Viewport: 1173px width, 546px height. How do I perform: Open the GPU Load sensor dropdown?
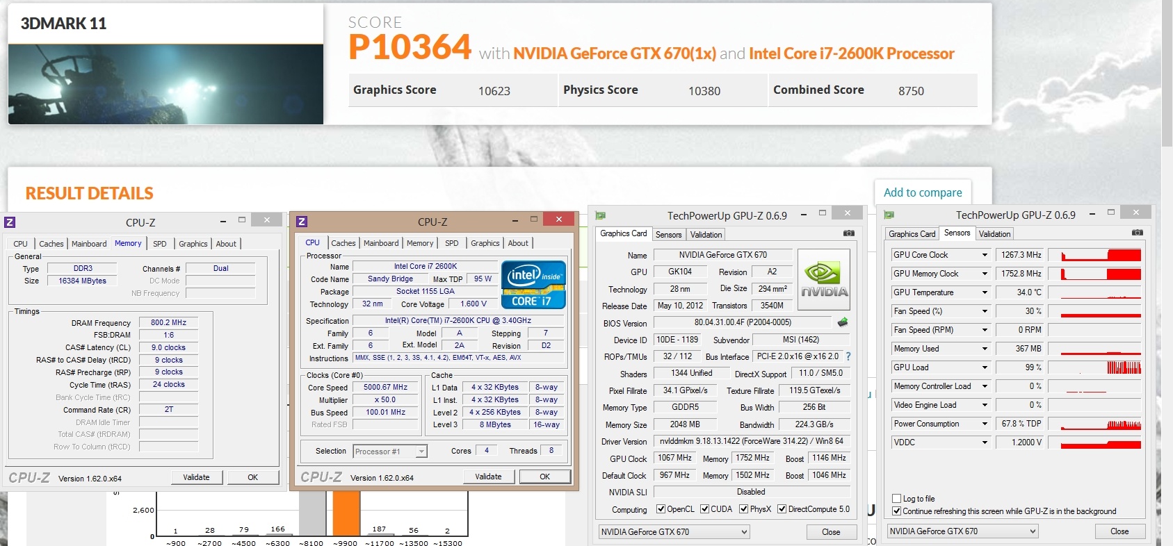click(x=985, y=367)
